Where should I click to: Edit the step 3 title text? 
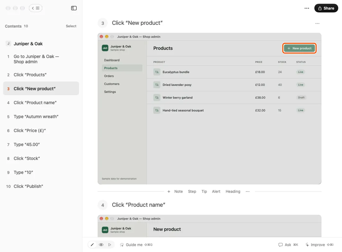[x=137, y=23]
